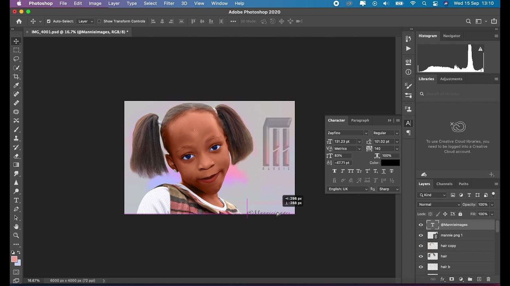
Task: Open the Actions play icon in dock
Action: pyautogui.click(x=408, y=48)
